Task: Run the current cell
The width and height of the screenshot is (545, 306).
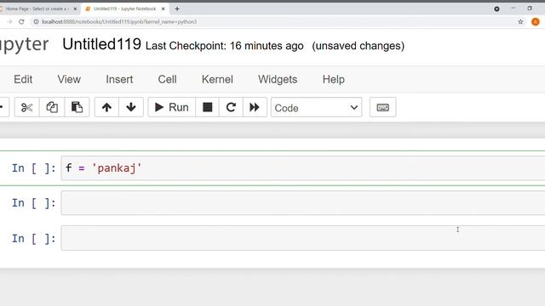Action: 172,107
